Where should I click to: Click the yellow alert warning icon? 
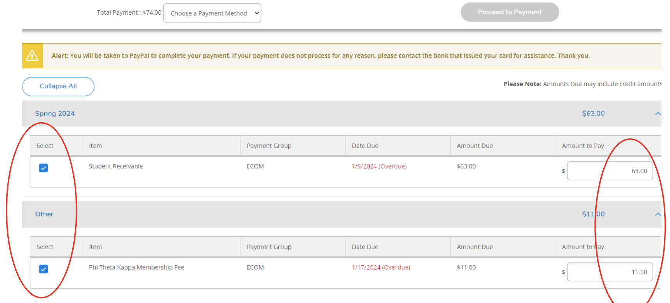click(x=32, y=56)
